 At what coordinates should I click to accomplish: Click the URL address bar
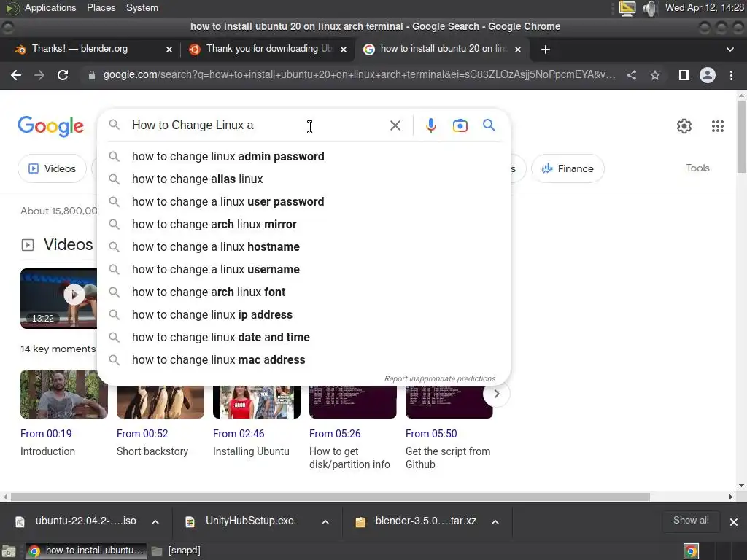359,75
